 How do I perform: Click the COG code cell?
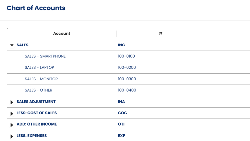[122, 113]
